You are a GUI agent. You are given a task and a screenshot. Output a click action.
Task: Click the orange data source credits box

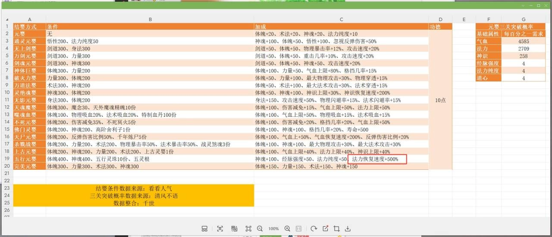tap(134, 196)
